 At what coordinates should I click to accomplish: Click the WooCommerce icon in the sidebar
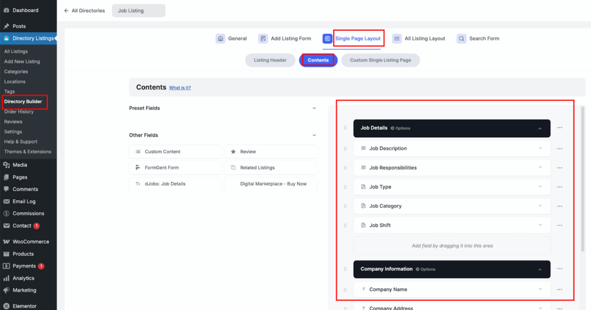click(6, 242)
